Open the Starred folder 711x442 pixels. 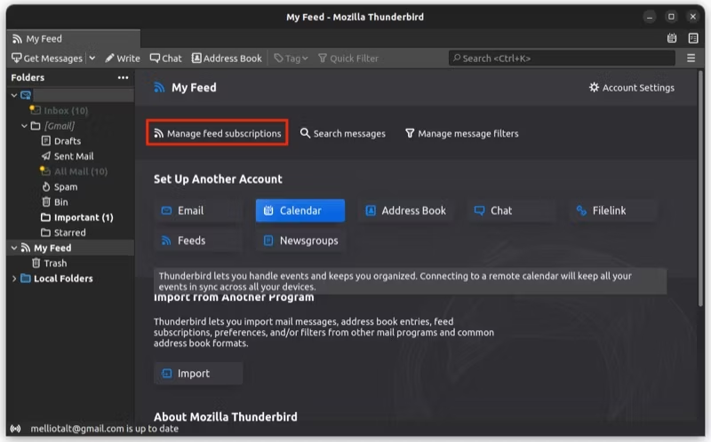point(63,233)
